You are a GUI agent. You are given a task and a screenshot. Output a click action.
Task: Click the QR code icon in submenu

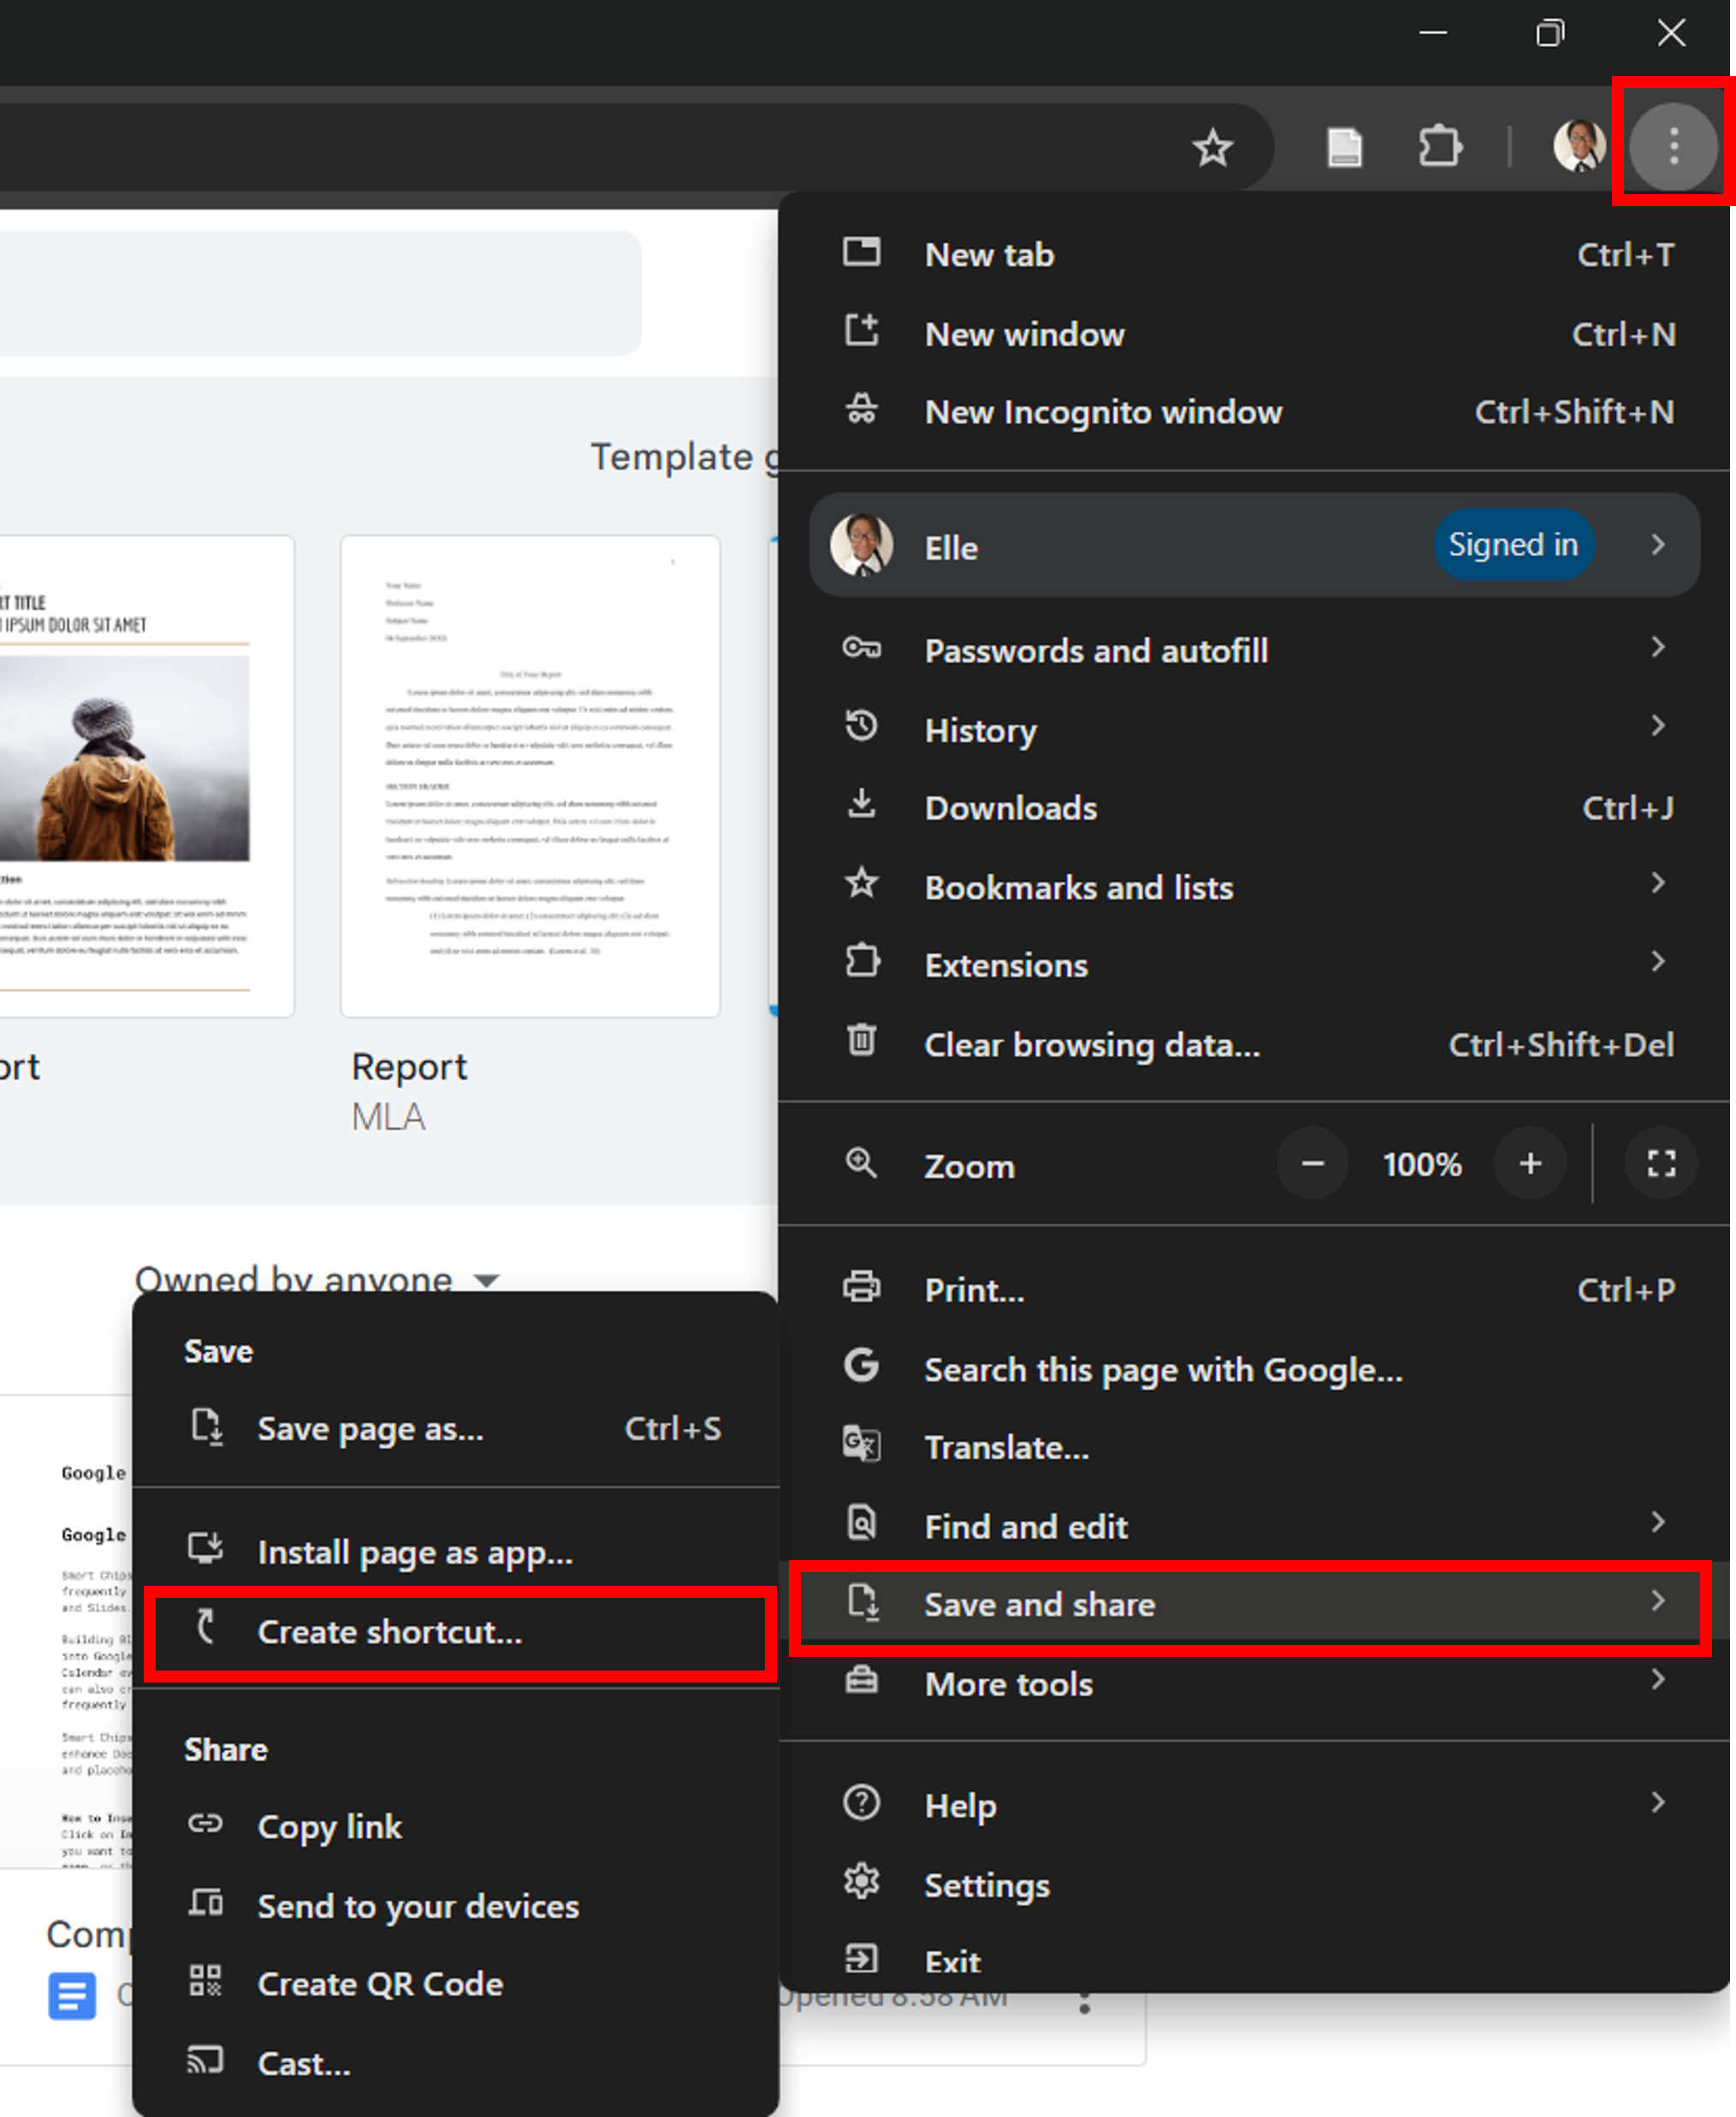(205, 1980)
